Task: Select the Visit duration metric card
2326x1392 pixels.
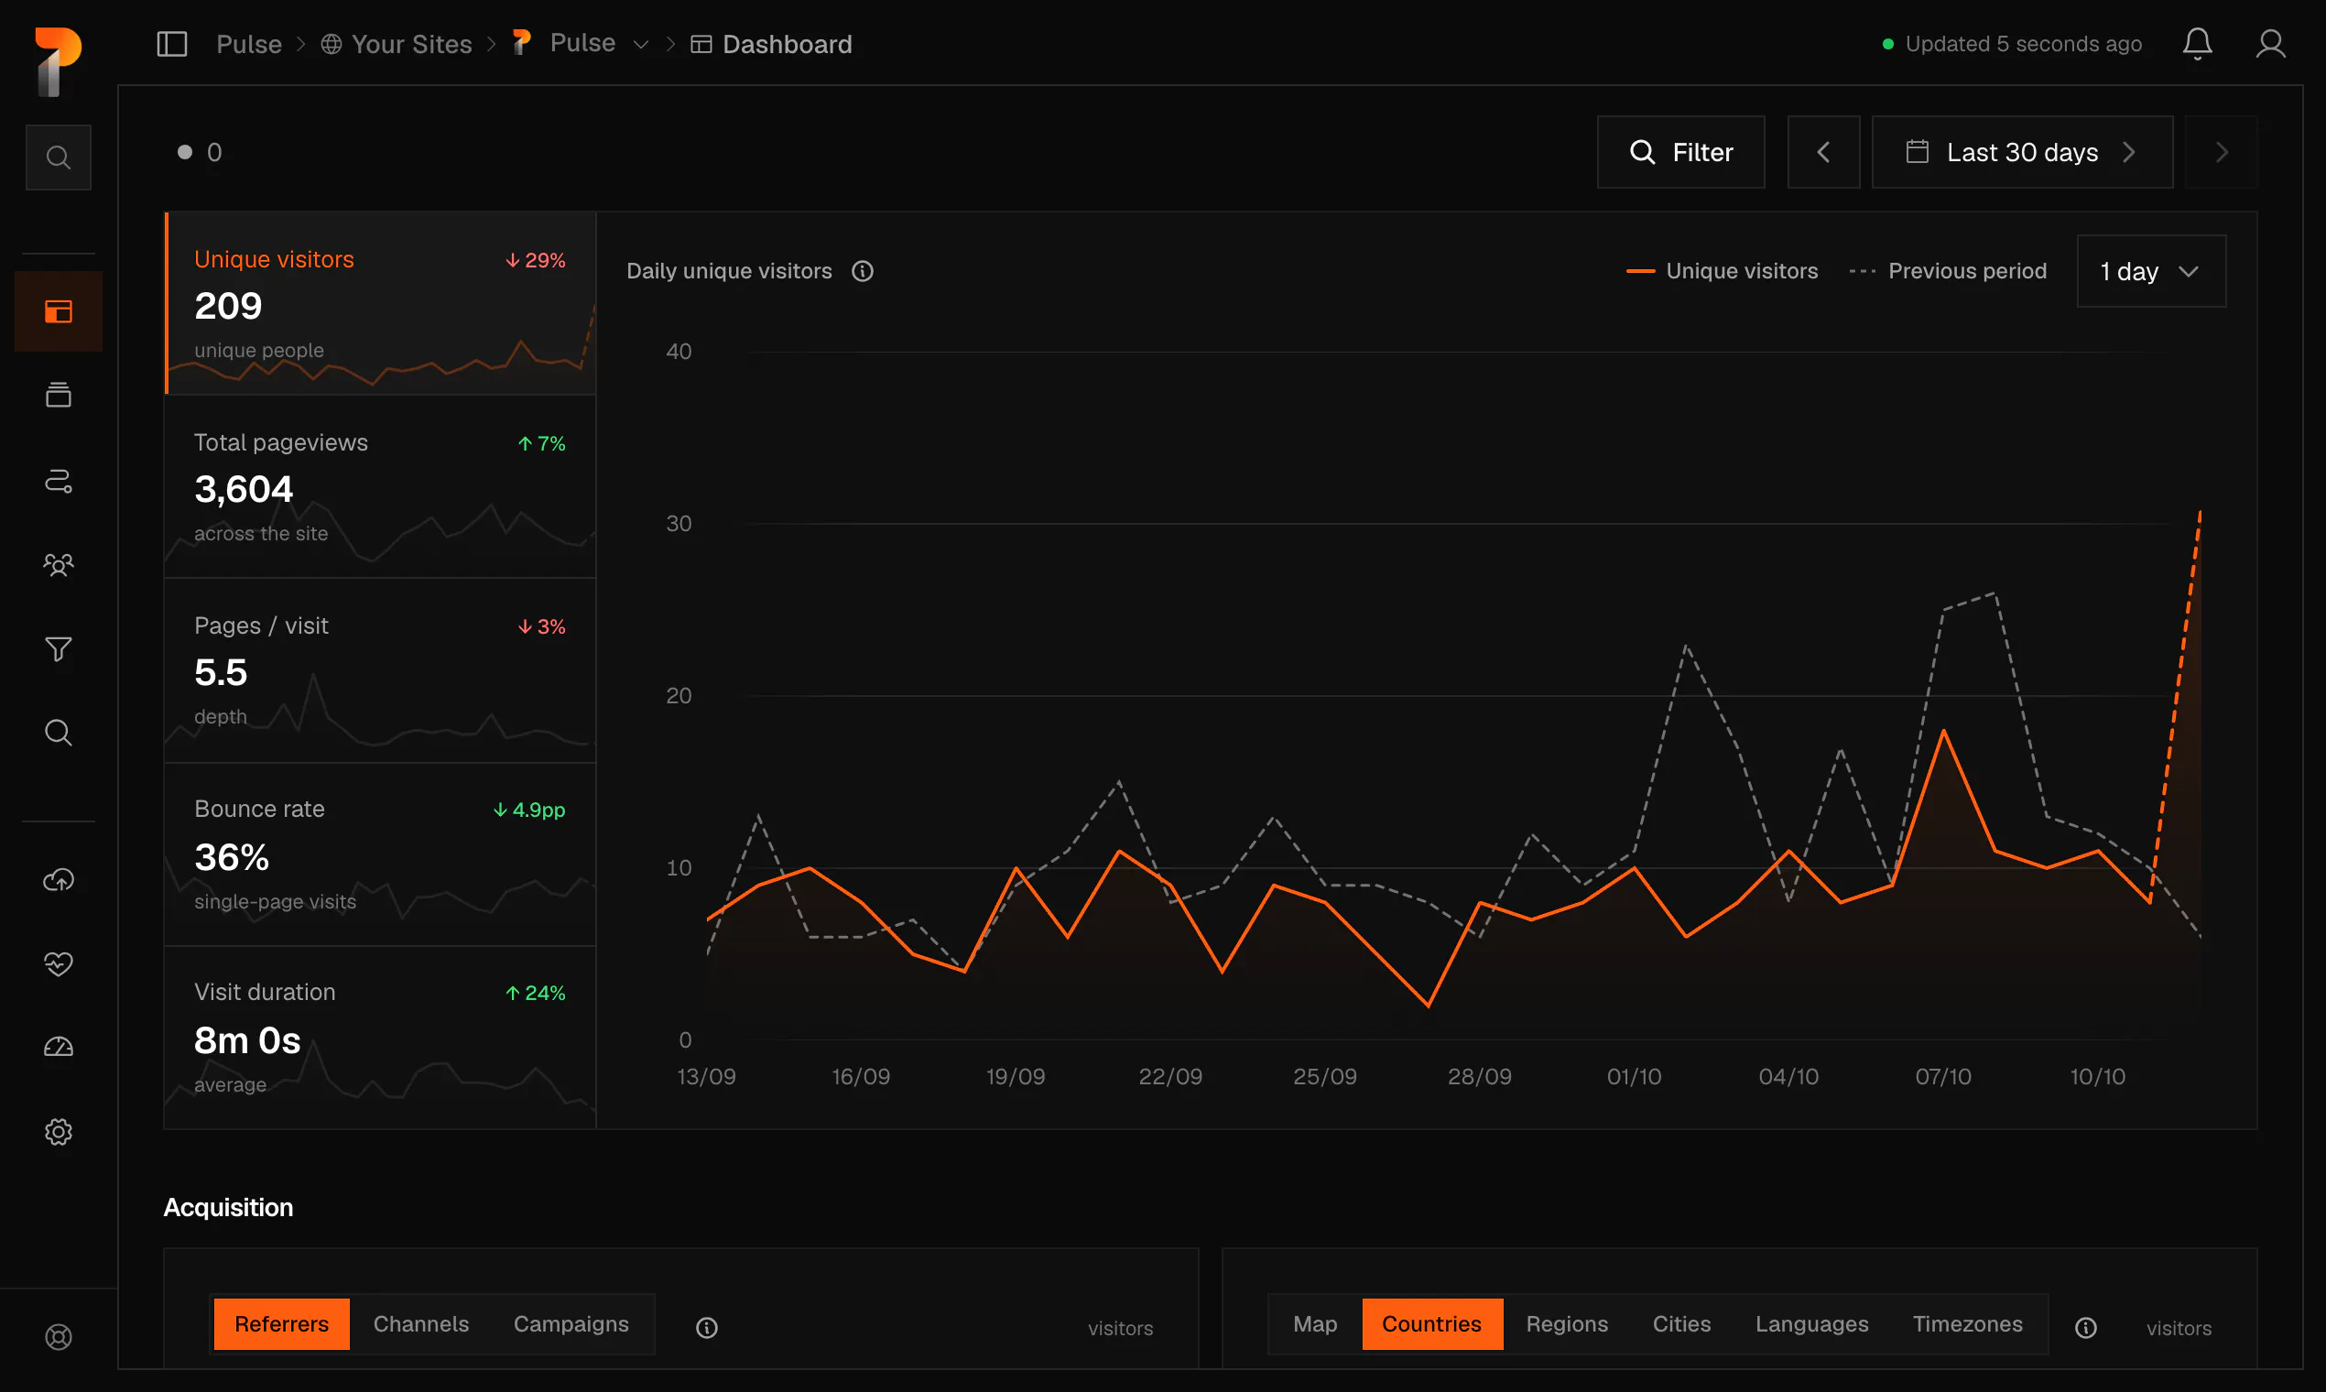Action: (381, 1038)
